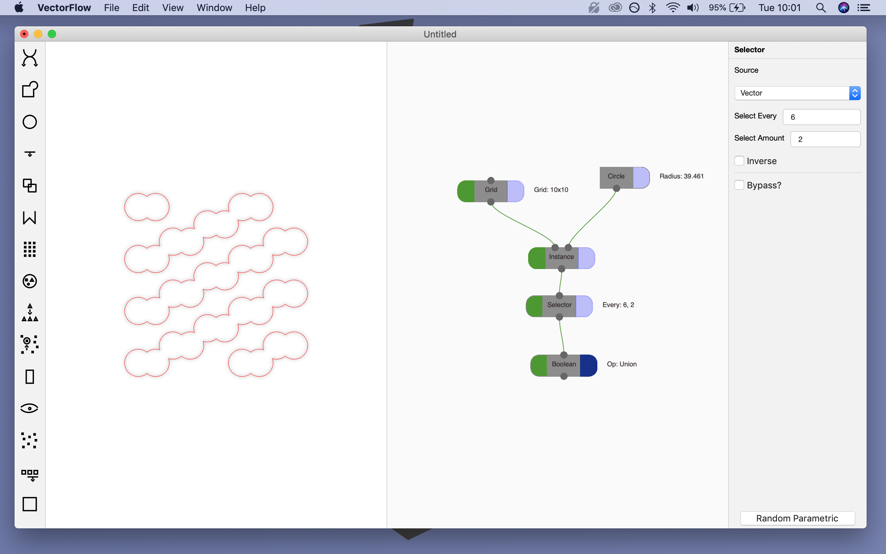
Task: Click the large square icon at bottom
Action: point(30,504)
